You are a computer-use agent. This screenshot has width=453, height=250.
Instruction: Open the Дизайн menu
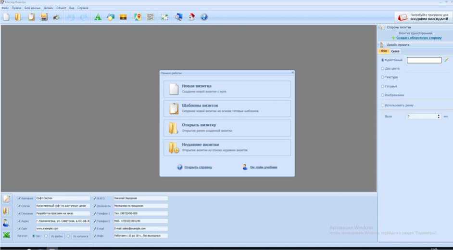48,8
